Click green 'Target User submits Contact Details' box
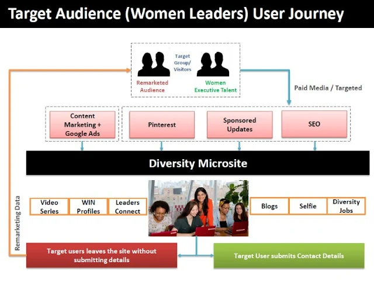 [289, 256]
